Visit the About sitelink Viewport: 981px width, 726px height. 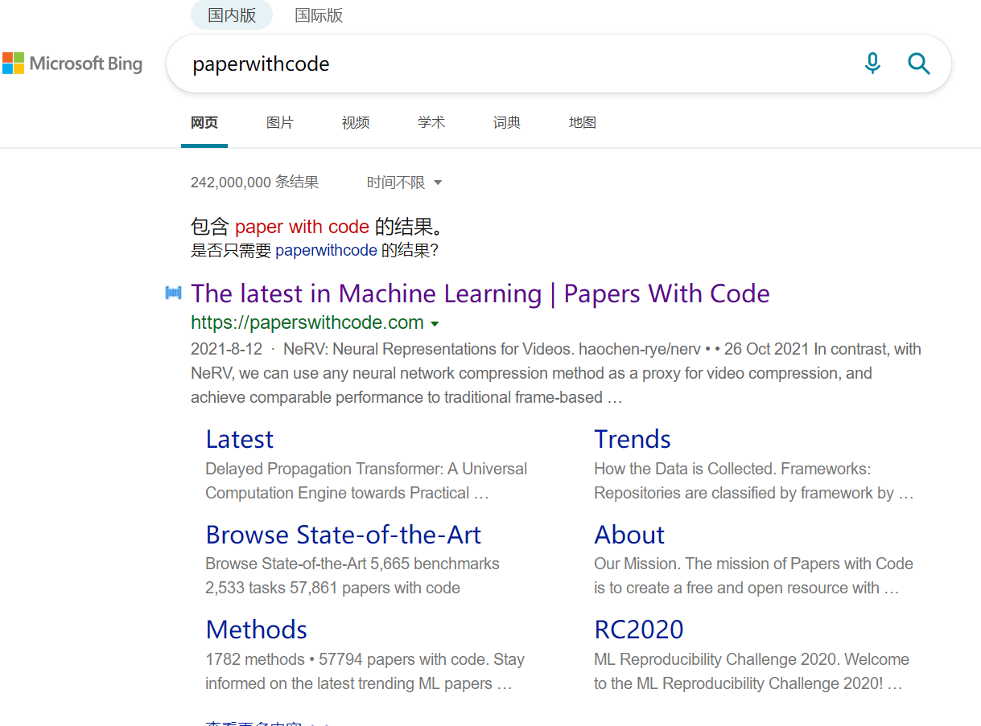(629, 535)
